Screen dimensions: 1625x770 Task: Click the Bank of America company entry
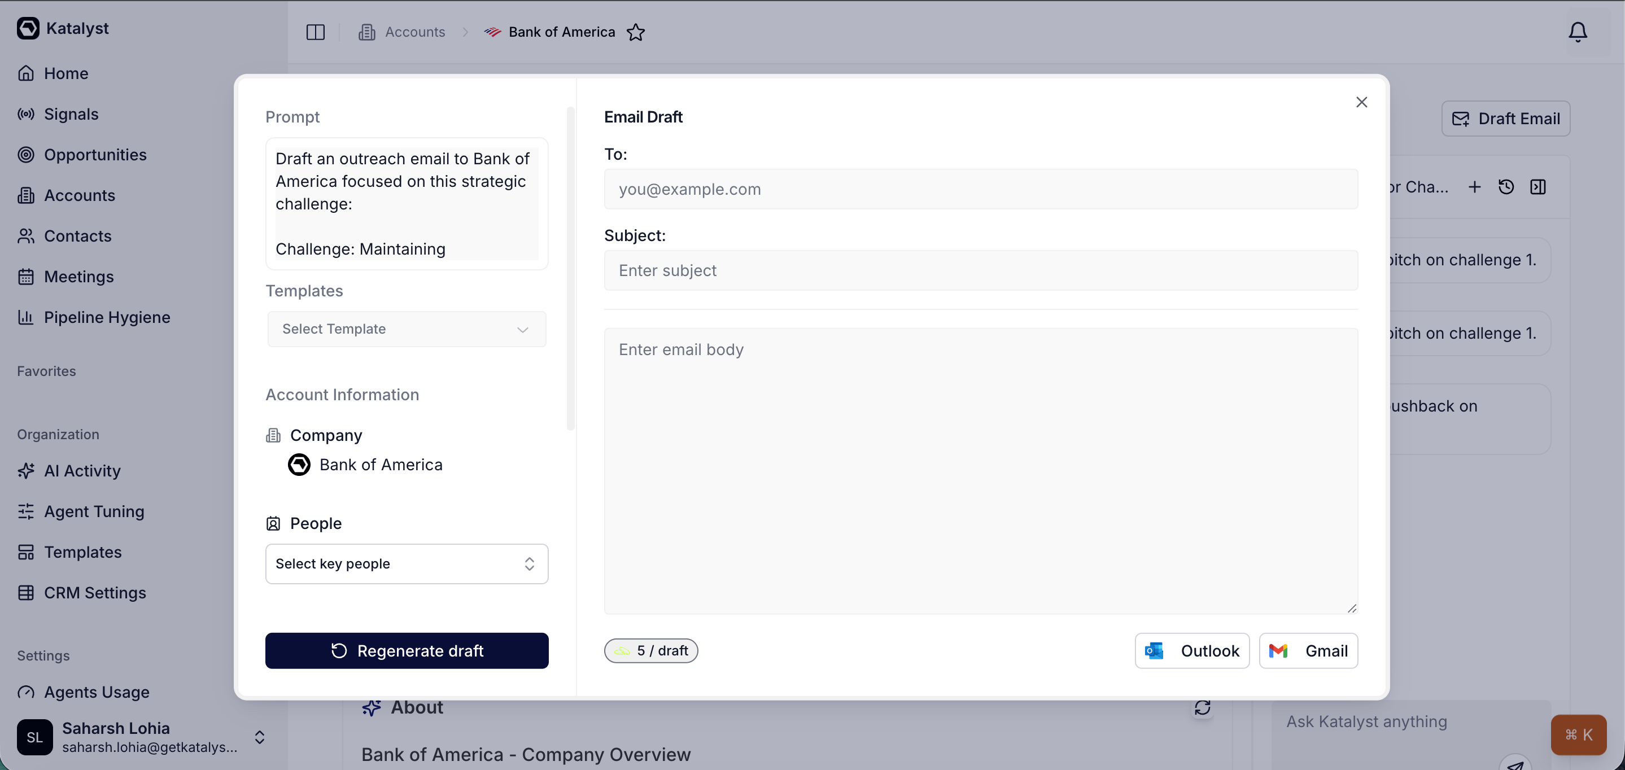tap(365, 465)
